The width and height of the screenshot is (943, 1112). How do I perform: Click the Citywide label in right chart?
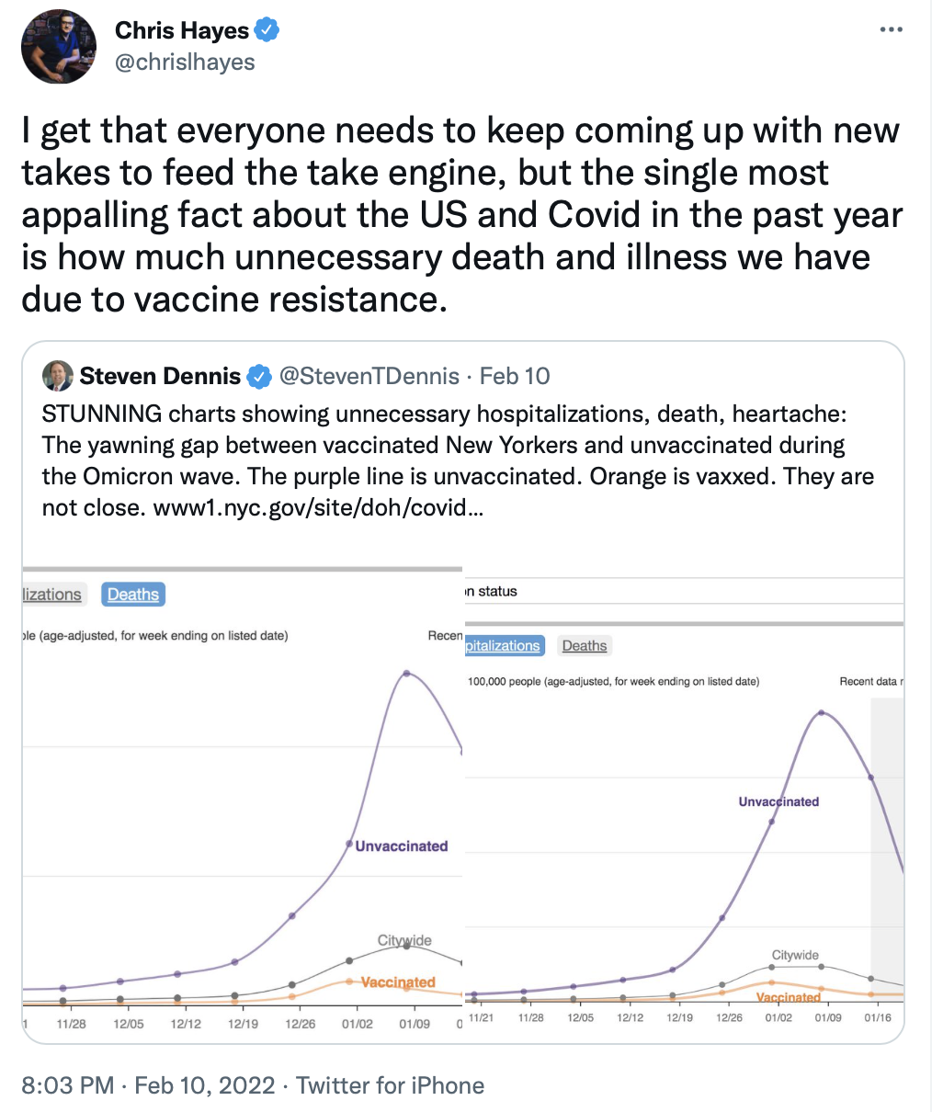point(795,955)
